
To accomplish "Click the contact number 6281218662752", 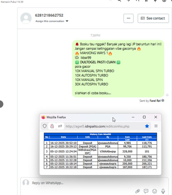I will click(x=49, y=15).
